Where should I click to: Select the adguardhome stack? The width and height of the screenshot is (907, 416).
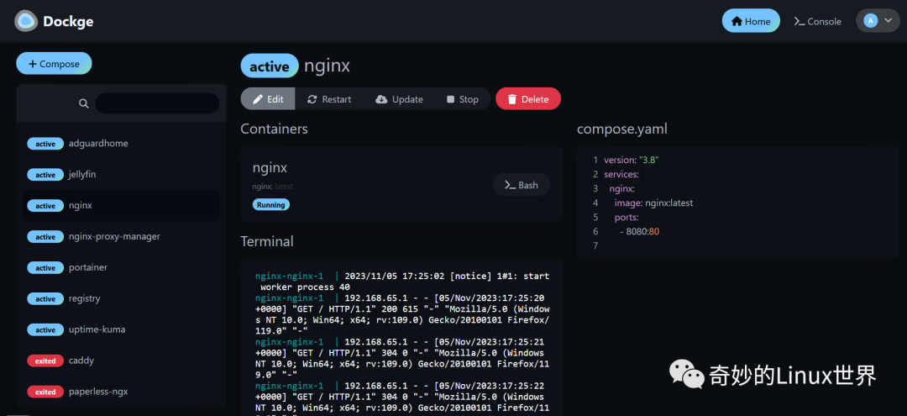tap(121, 144)
